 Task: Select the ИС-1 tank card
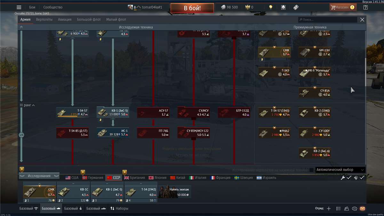point(113,133)
